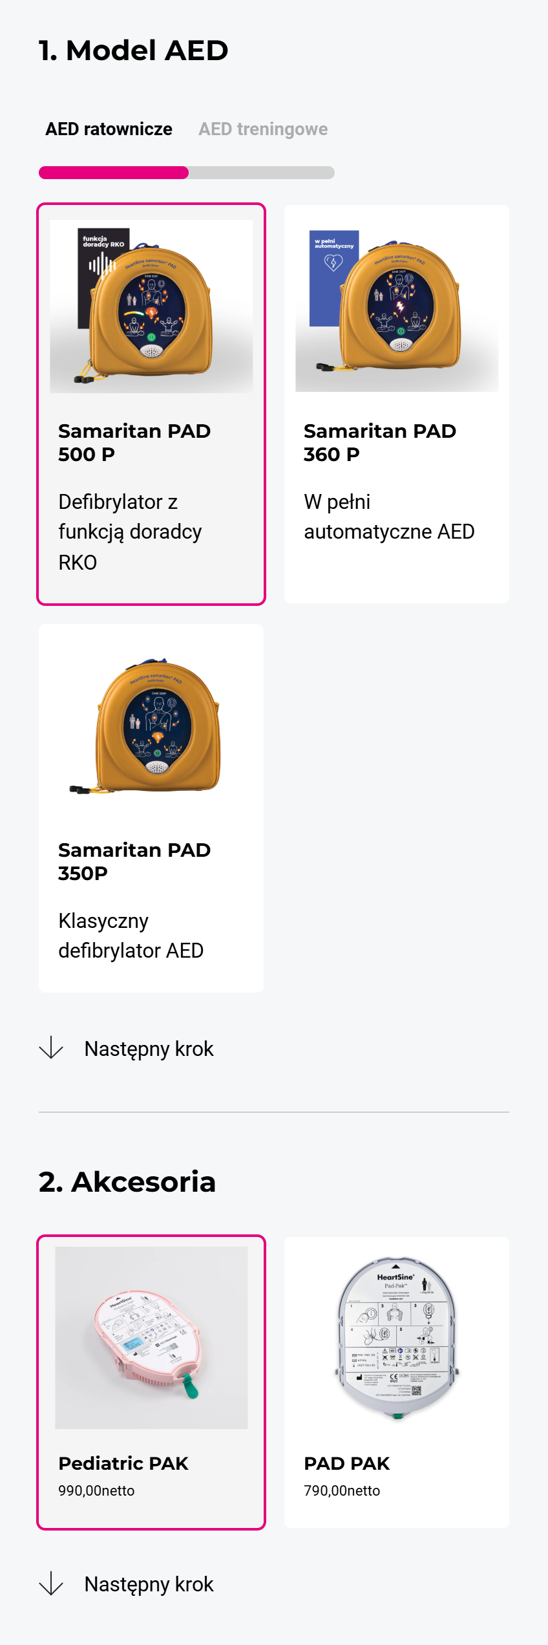Open the Samaritan PAD 350P defibrillator photo
This screenshot has height=1645, width=548.
(x=151, y=727)
